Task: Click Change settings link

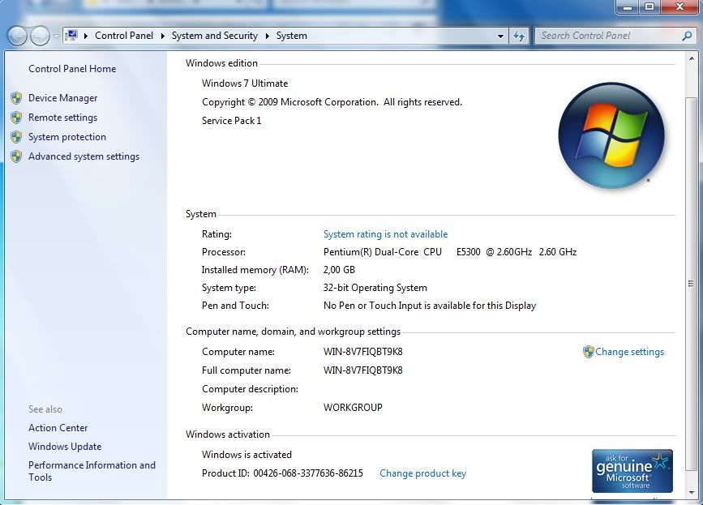Action: pos(629,352)
